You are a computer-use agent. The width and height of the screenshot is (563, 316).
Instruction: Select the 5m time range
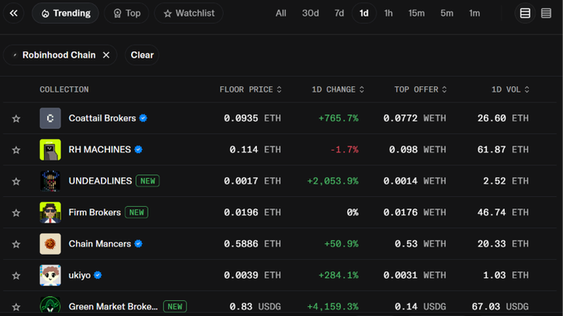pos(447,13)
